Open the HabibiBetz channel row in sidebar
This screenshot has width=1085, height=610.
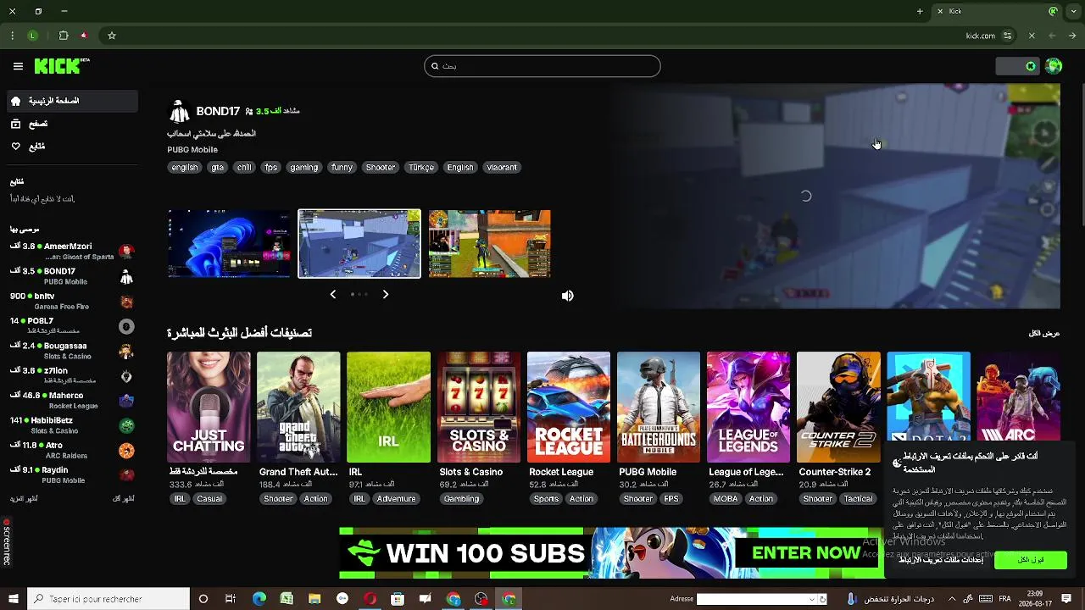[72, 425]
